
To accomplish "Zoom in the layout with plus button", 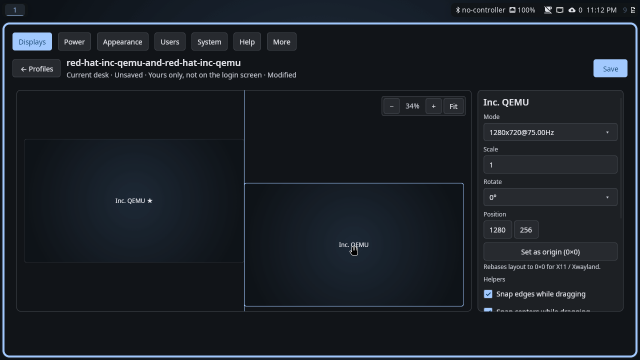I will [x=433, y=106].
